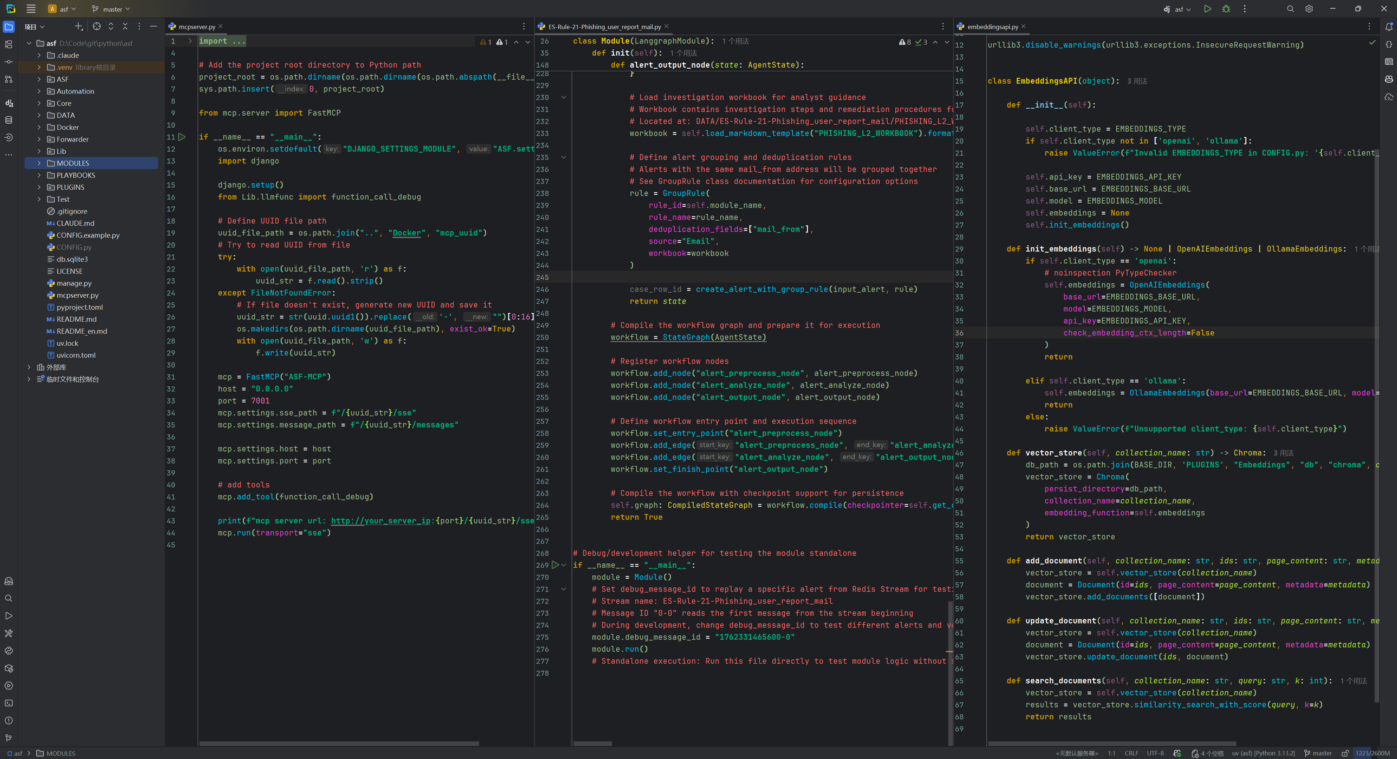This screenshot has height=759, width=1397.
Task: Open the Pull Requests tool window
Action: point(9,79)
